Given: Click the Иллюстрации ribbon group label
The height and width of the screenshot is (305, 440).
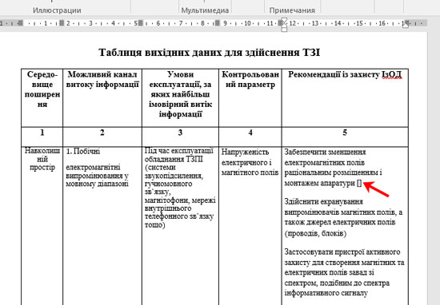Looking at the screenshot, I should [57, 10].
